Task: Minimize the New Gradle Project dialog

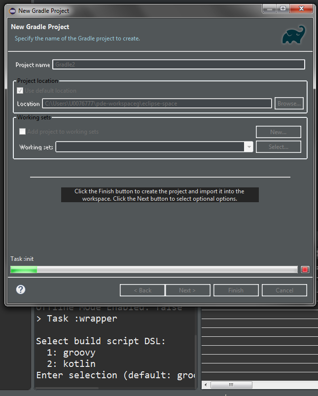Action: pos(270,9)
